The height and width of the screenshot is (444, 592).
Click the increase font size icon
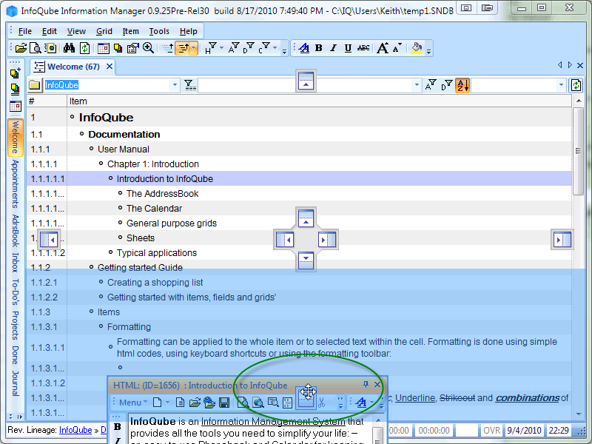383,48
